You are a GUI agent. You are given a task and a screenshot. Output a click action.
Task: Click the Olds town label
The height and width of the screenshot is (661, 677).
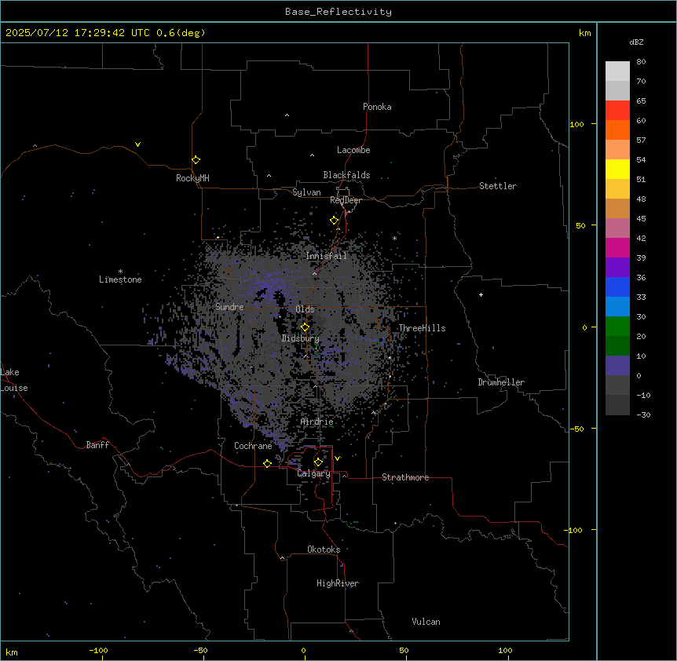tap(305, 309)
